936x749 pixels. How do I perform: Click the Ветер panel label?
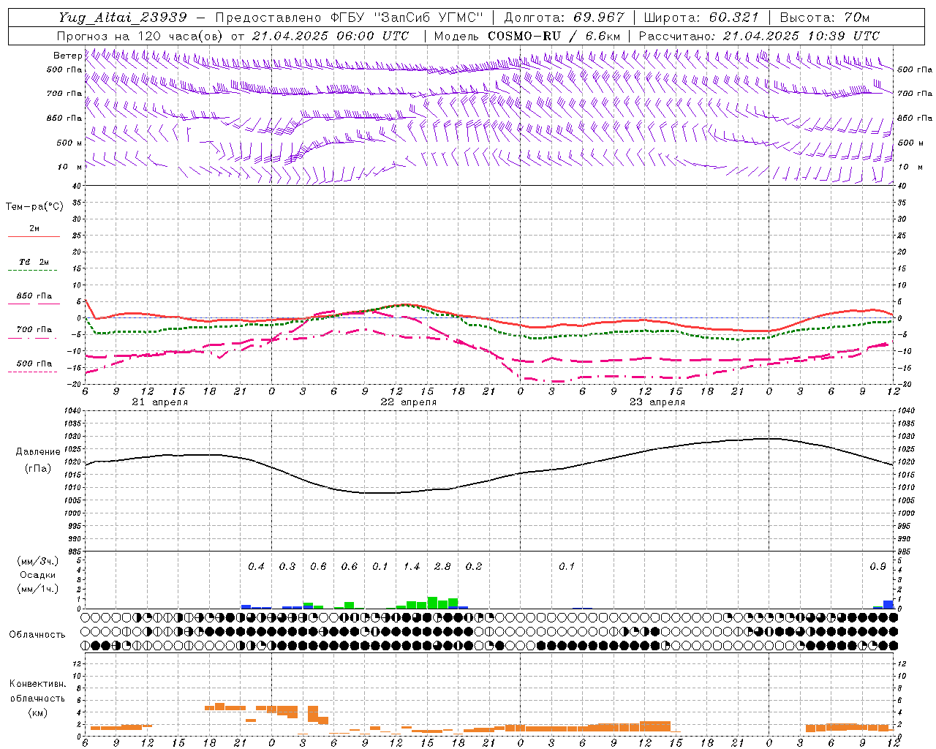click(67, 56)
